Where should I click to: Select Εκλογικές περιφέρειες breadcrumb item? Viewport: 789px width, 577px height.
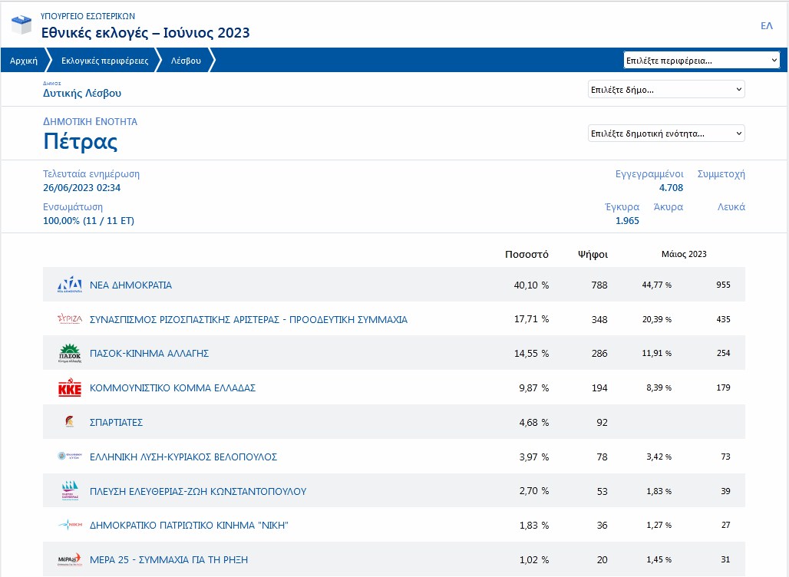tap(104, 61)
